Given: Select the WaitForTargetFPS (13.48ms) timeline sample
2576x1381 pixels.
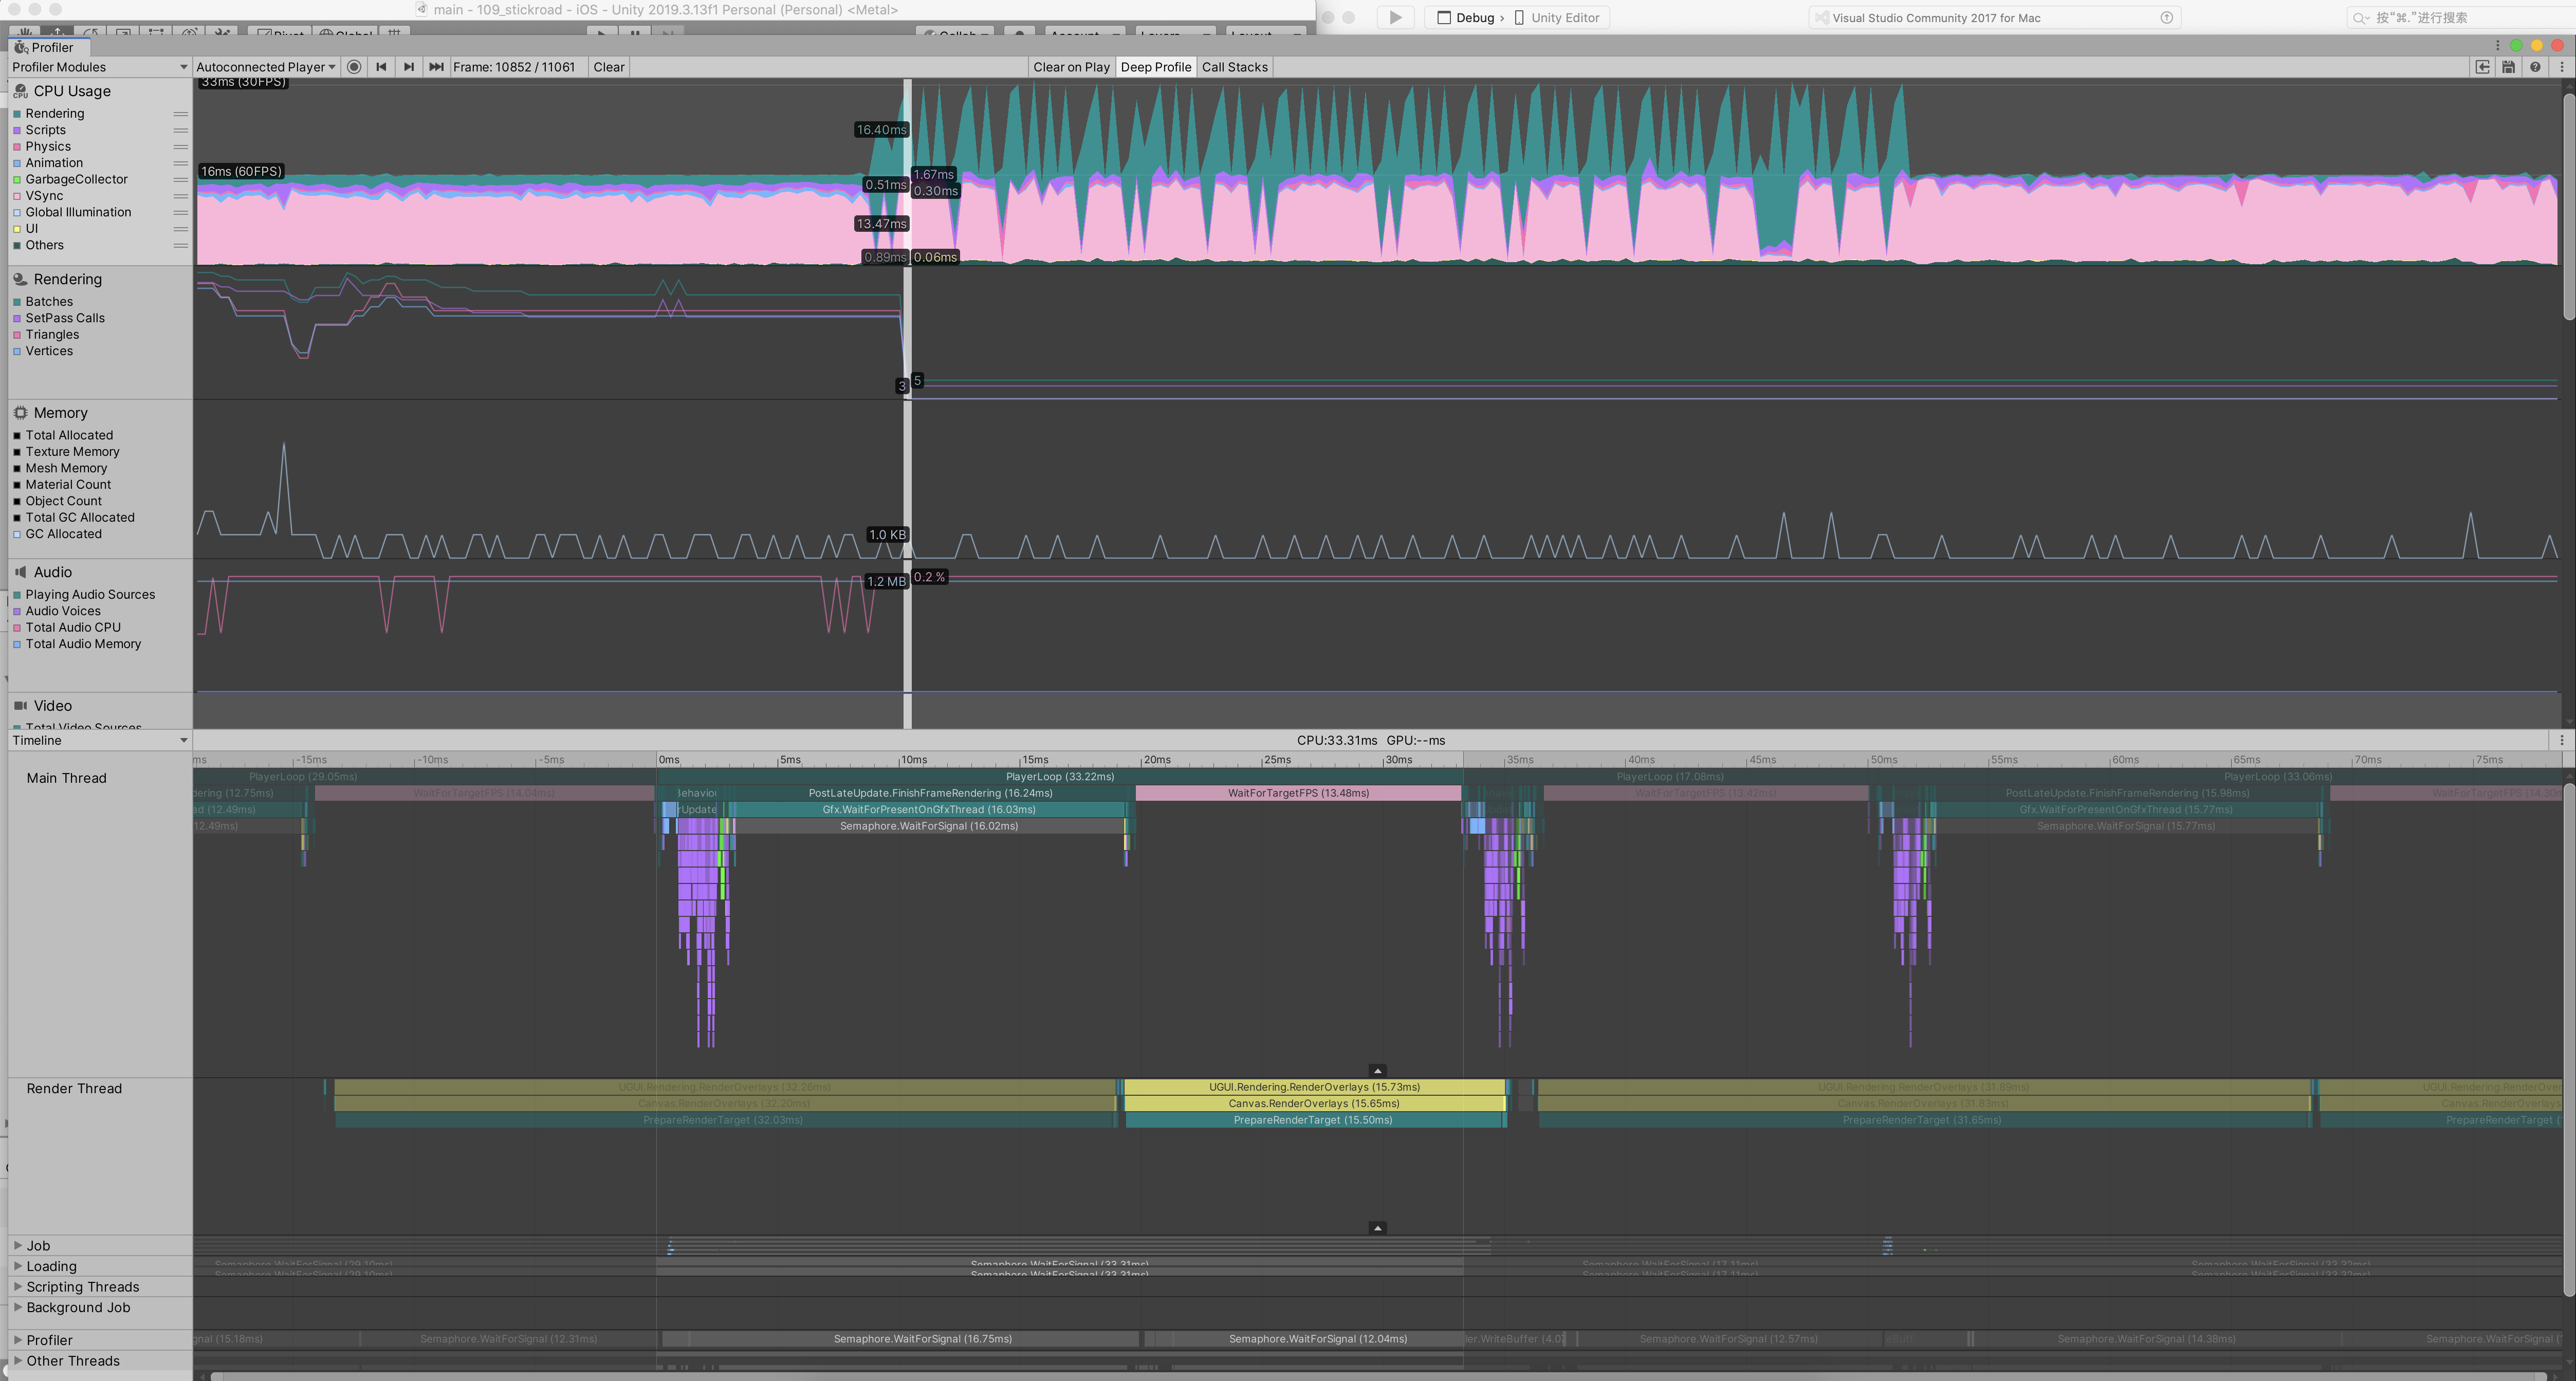Looking at the screenshot, I should (x=1298, y=793).
